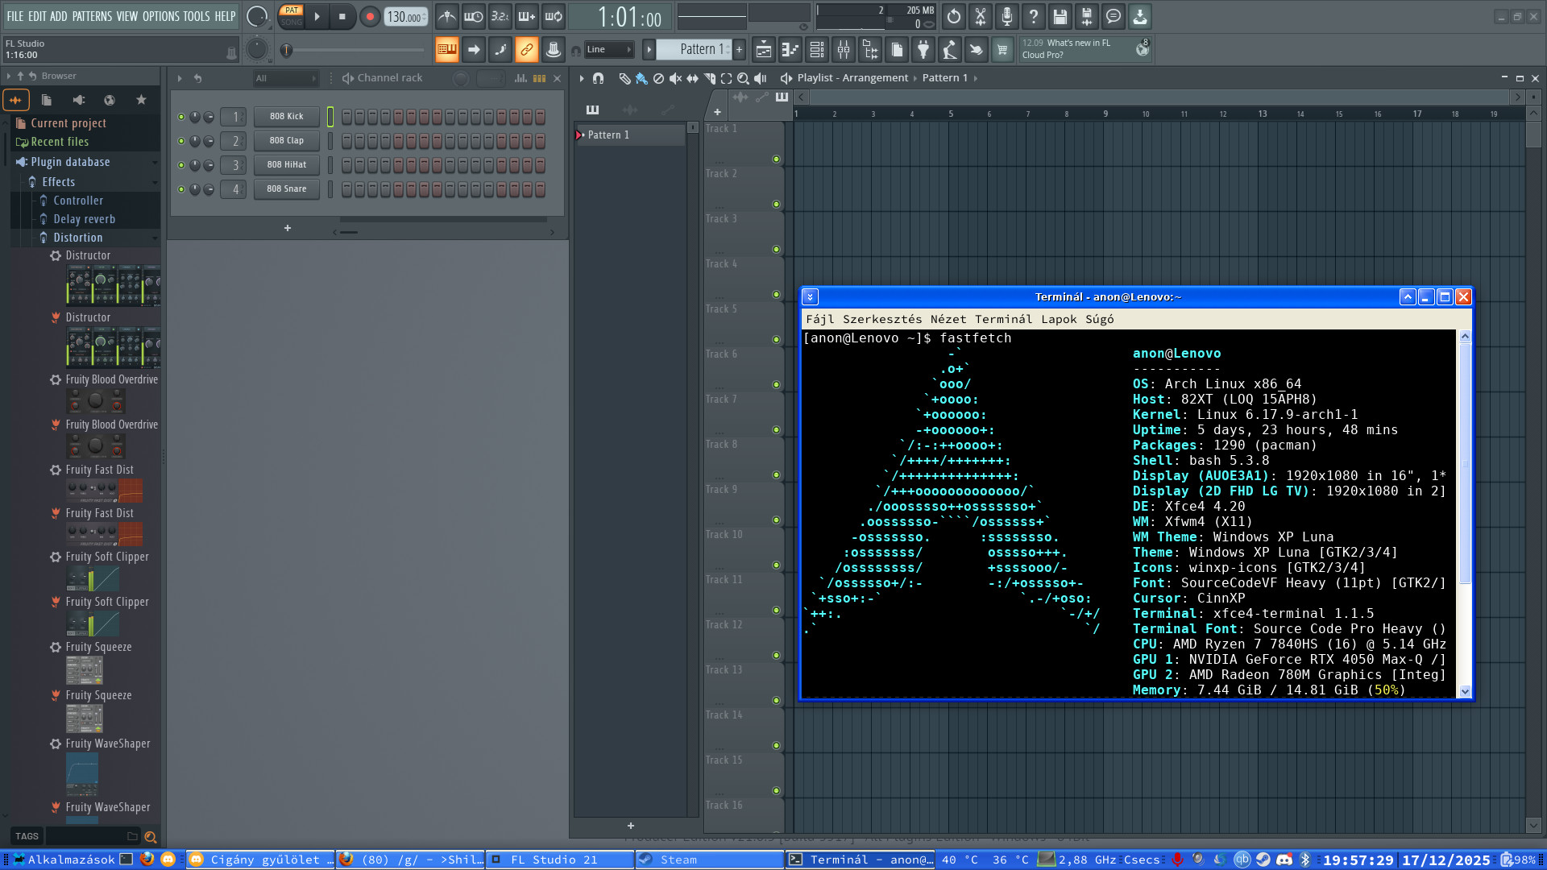1547x870 pixels.
Task: Click the 808 Snare channel button
Action: 287,189
